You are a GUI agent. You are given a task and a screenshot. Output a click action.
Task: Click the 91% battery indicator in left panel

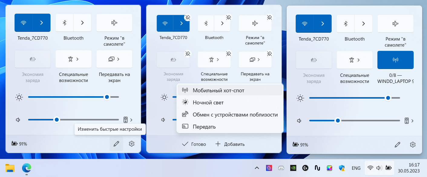tap(19, 144)
